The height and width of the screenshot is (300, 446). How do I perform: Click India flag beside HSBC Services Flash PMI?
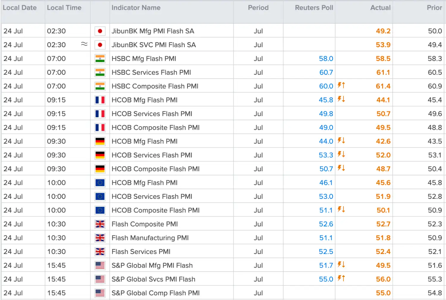point(100,72)
